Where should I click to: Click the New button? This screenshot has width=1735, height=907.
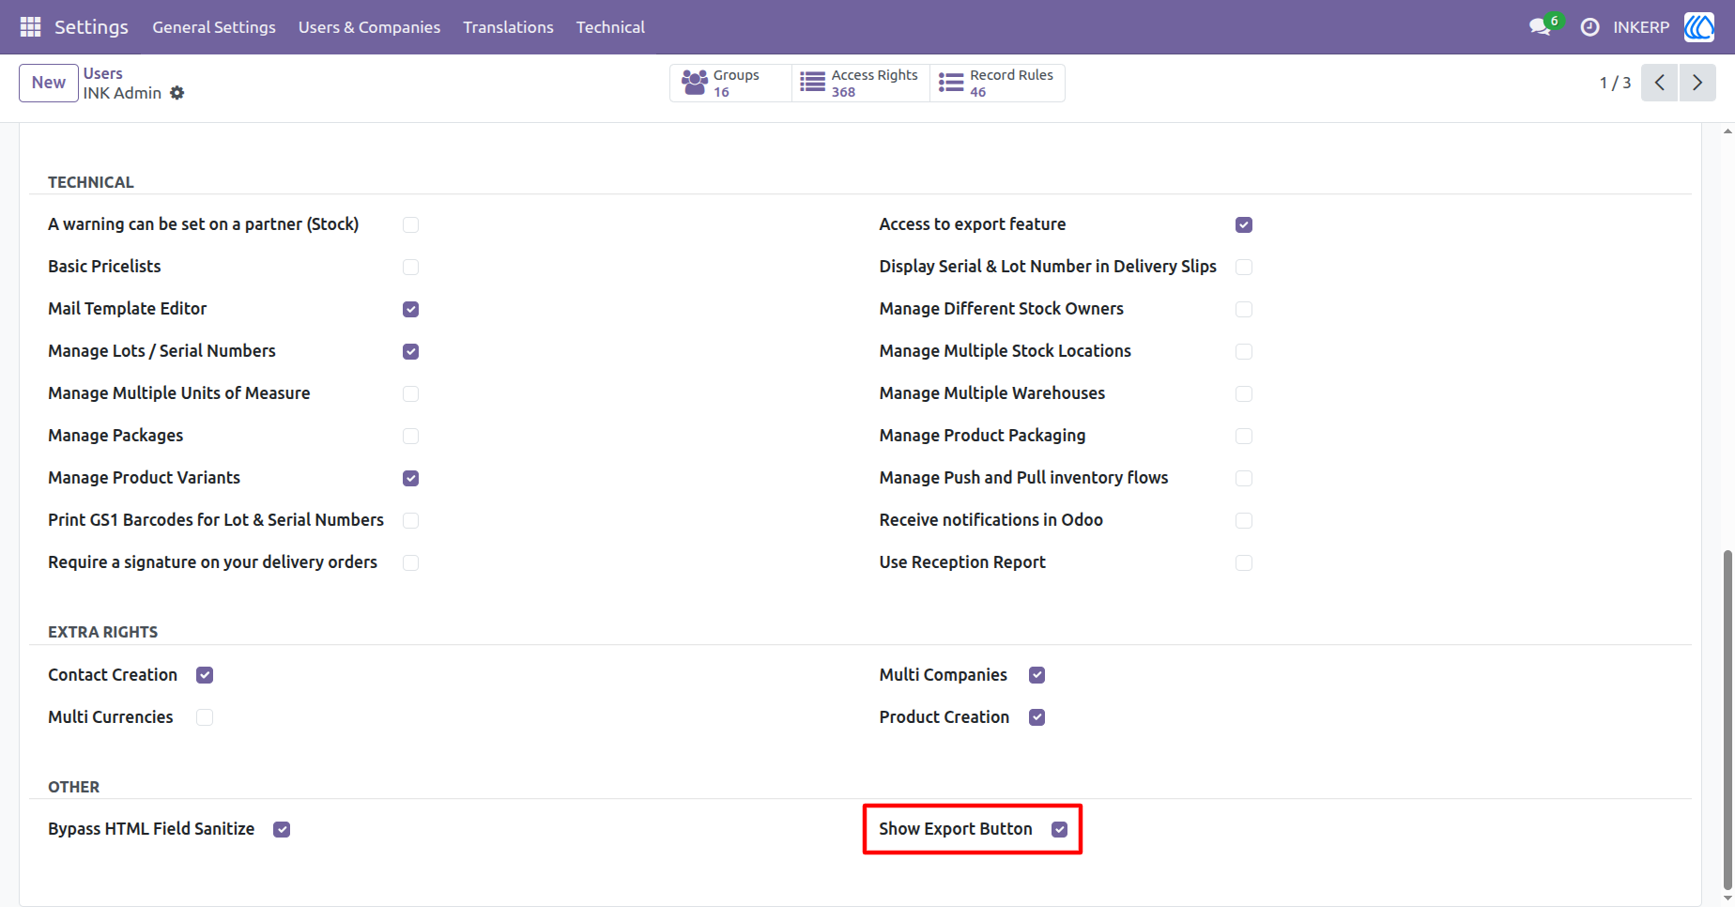[x=49, y=83]
